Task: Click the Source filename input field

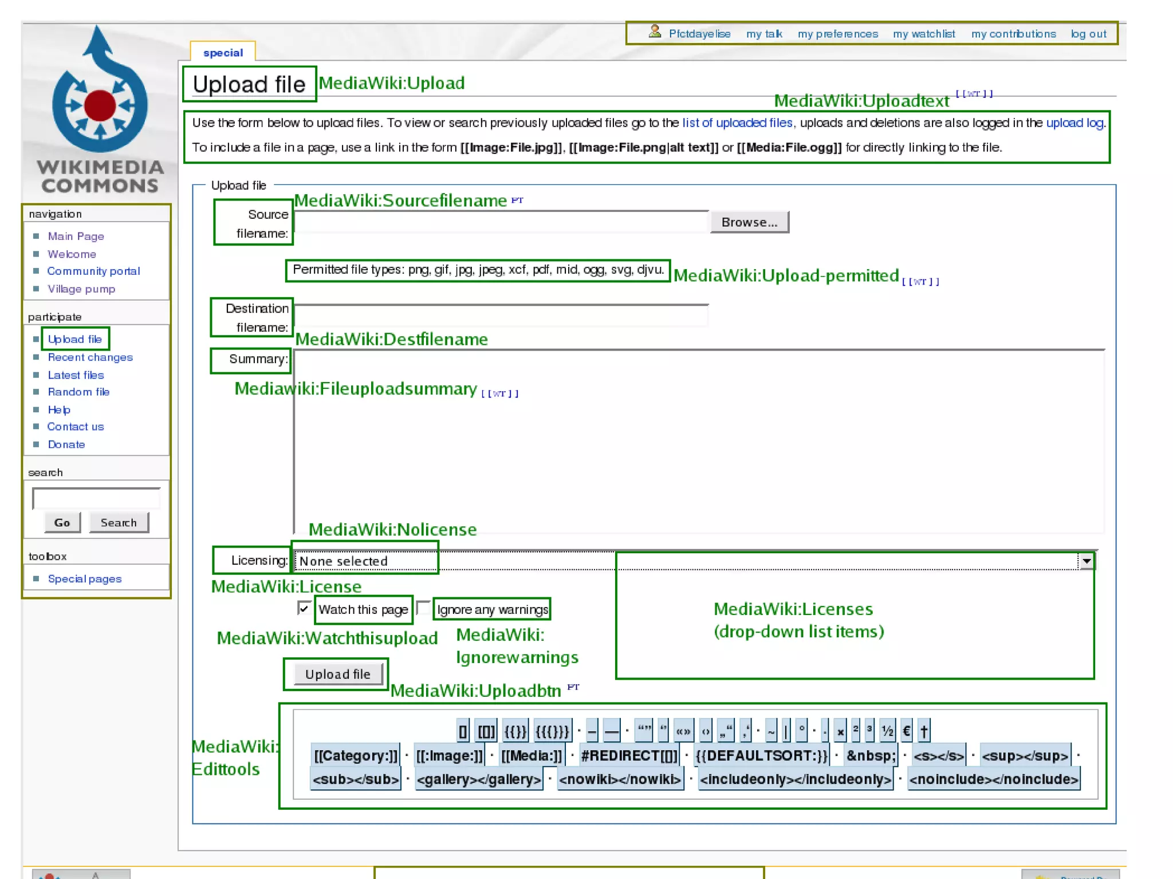Action: click(501, 222)
